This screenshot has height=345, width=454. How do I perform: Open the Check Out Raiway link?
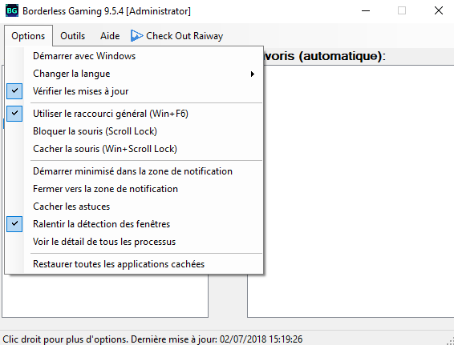pyautogui.click(x=177, y=36)
